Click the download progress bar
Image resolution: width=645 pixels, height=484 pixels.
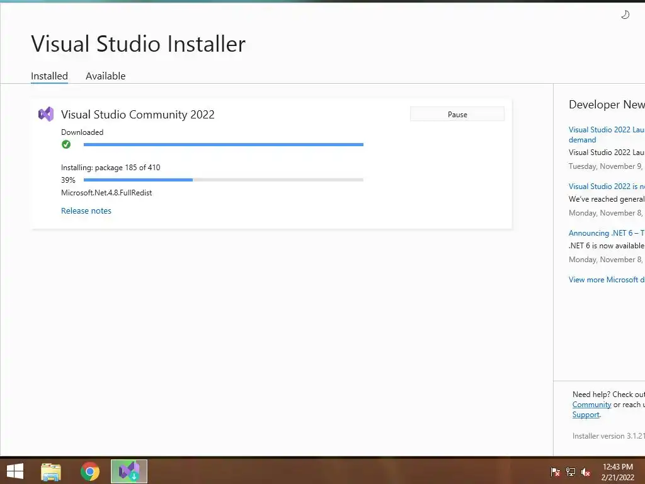click(224, 144)
